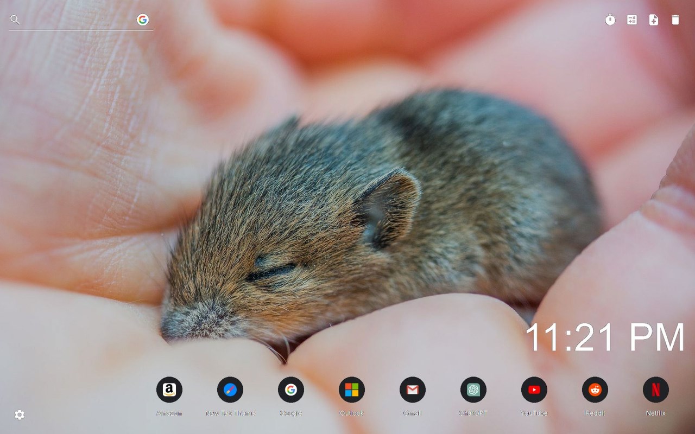The image size is (695, 434).
Task: Open the stopwatch timer tool
Action: pyautogui.click(x=610, y=20)
